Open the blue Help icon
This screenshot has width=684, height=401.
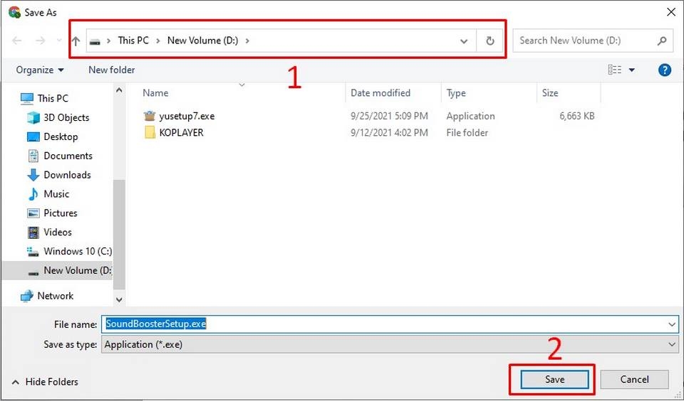pyautogui.click(x=664, y=70)
